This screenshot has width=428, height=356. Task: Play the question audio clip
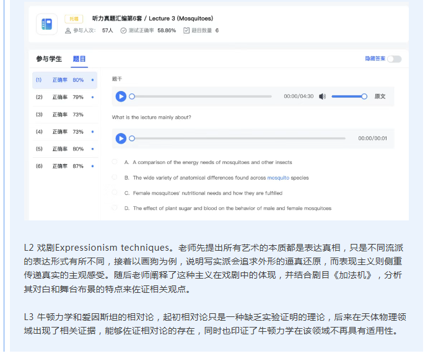coord(121,139)
